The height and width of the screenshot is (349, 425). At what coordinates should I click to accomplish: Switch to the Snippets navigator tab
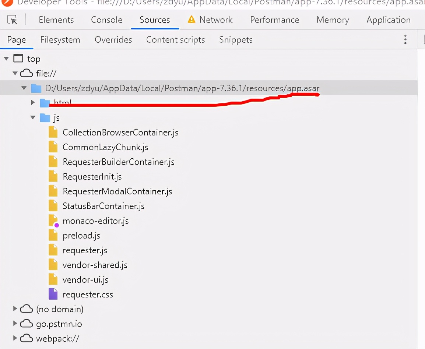(236, 40)
